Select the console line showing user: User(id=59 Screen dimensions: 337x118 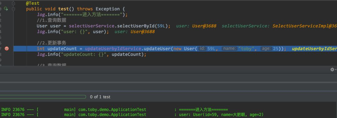(168, 115)
